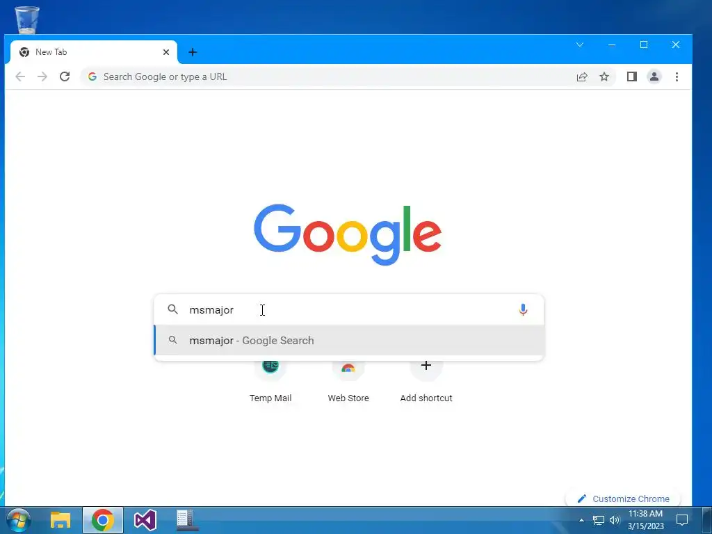
Task: Open the Chrome profile menu
Action: click(654, 76)
